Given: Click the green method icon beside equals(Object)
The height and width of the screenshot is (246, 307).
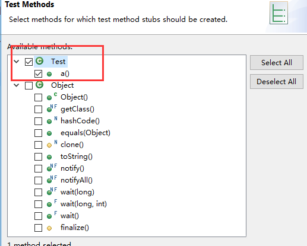Looking at the screenshot, I should point(49,133).
